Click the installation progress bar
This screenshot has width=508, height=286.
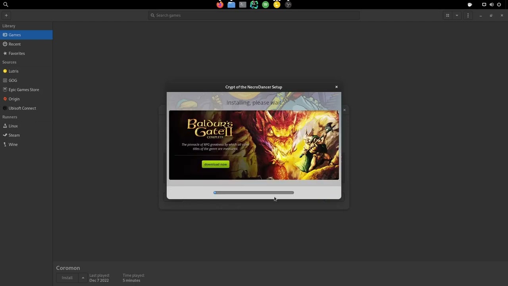click(254, 193)
